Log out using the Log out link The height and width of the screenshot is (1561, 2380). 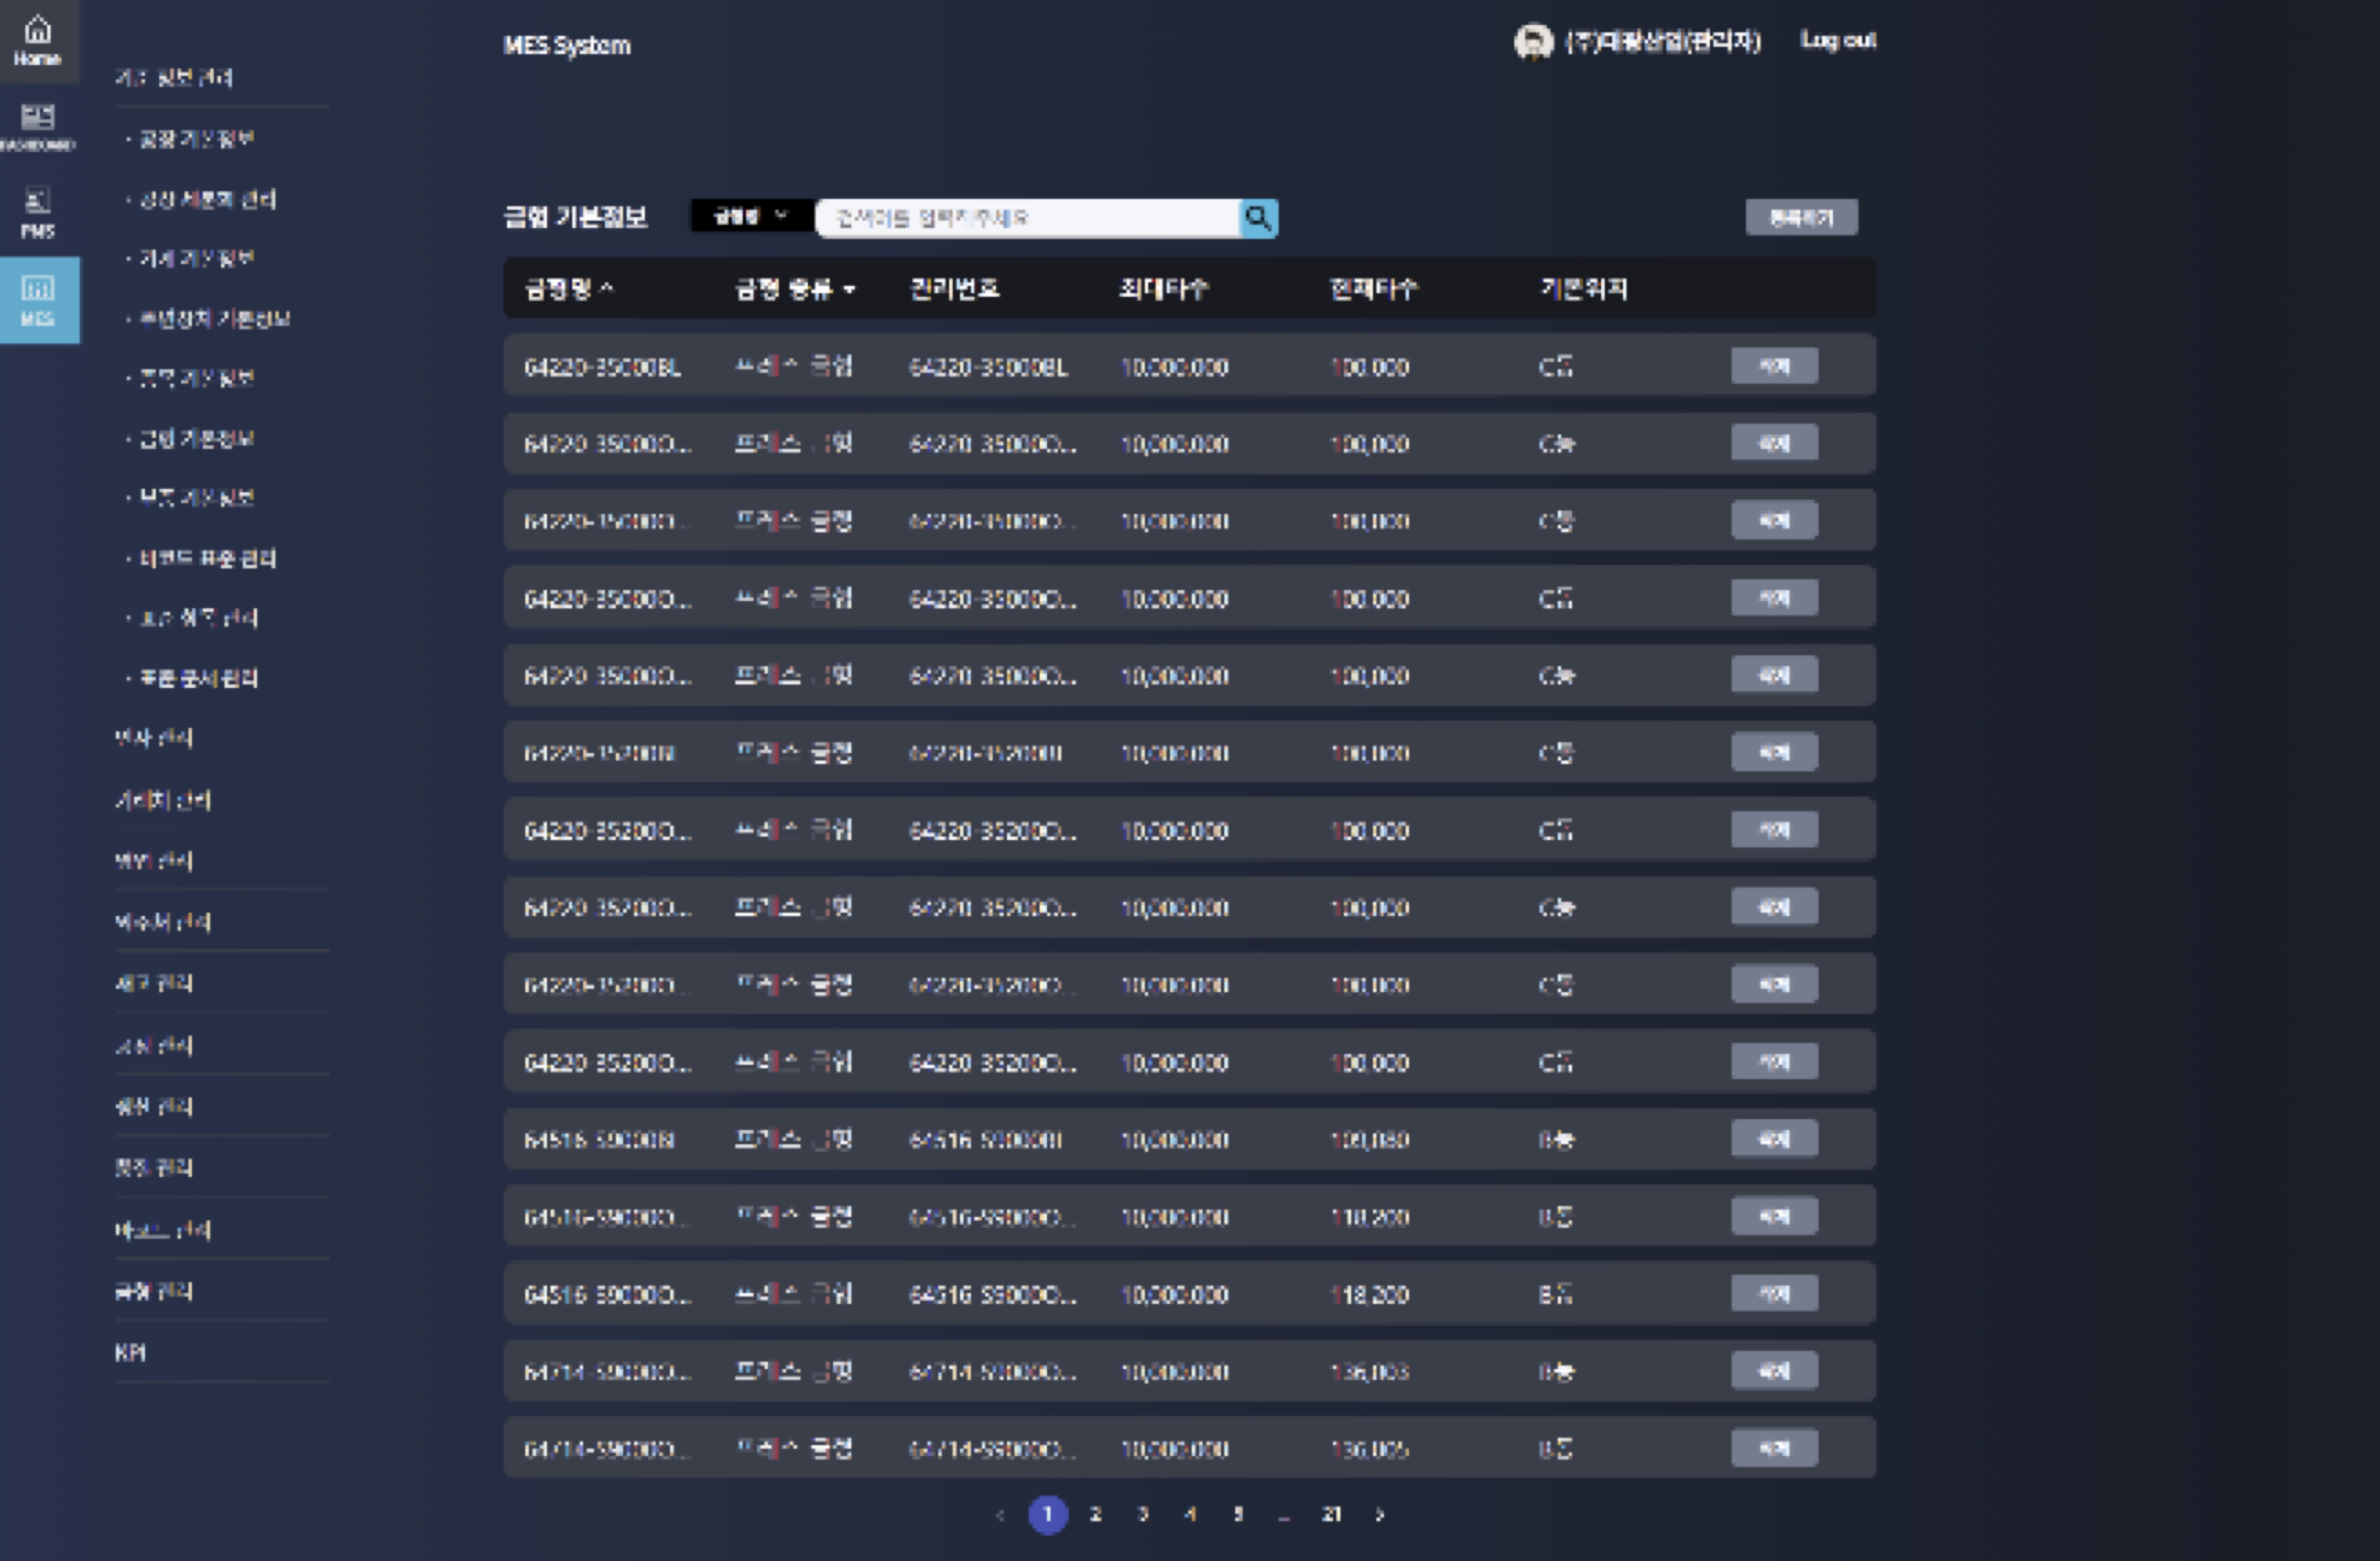1838,40
